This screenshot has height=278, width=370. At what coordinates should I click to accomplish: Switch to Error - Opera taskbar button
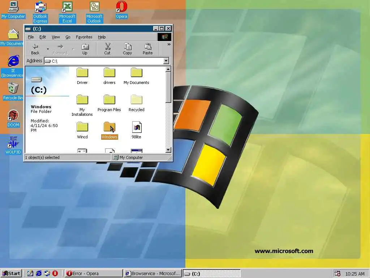(x=94, y=274)
